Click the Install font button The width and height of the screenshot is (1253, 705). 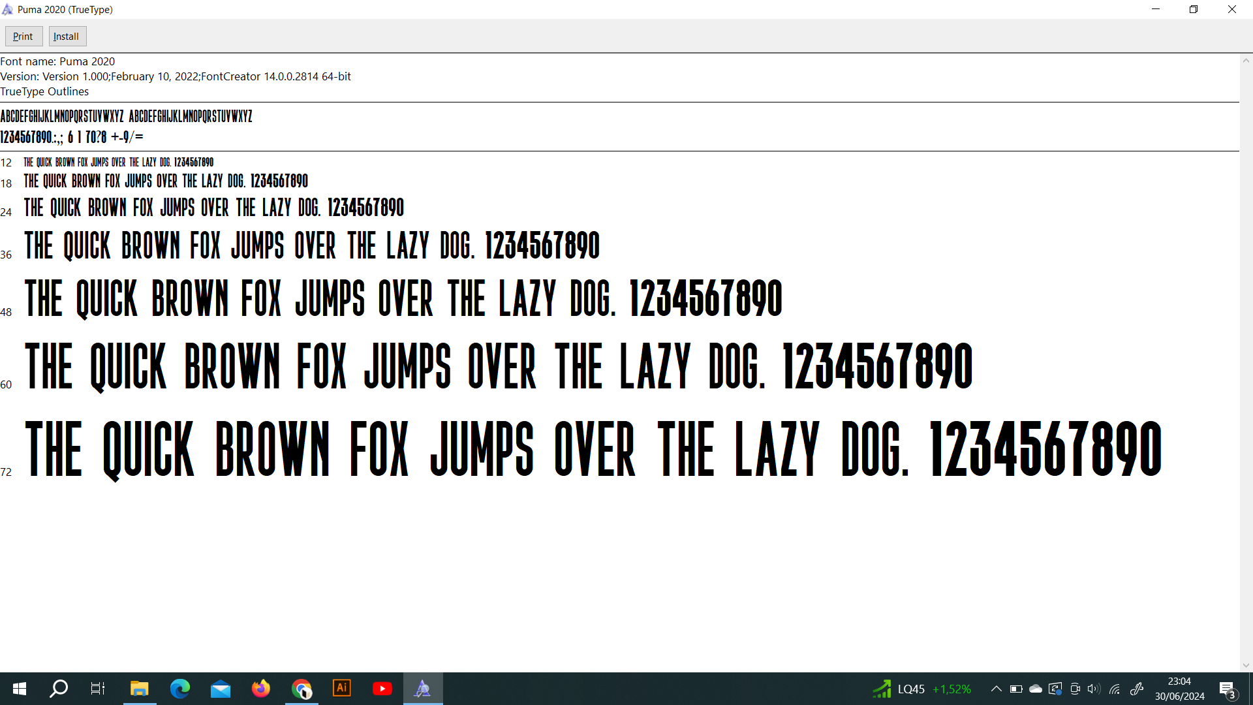coord(67,37)
